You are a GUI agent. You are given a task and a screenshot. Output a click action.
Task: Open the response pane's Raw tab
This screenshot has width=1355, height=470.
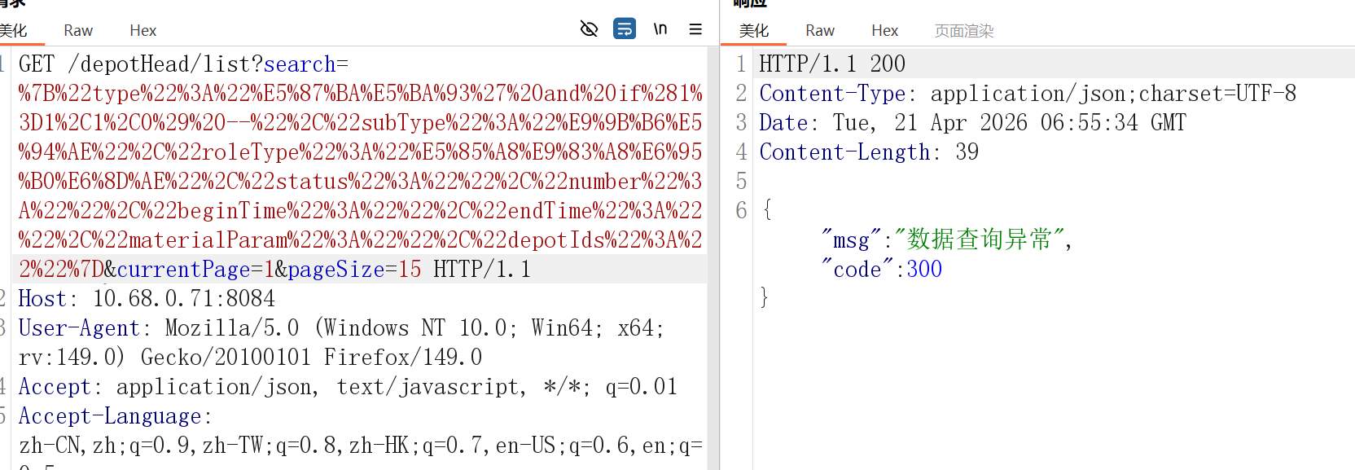pos(820,30)
